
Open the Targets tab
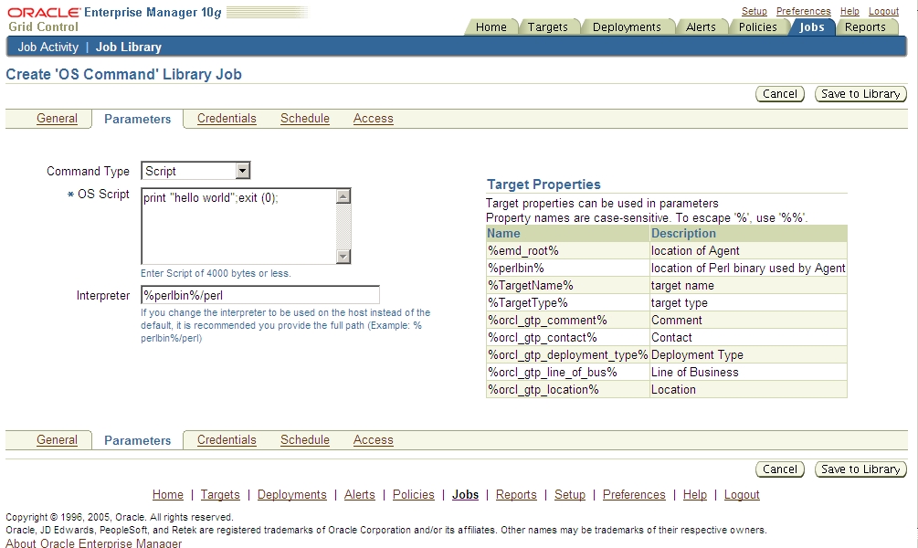[x=547, y=26]
